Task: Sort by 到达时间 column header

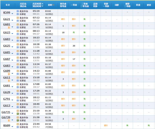Action: (37, 6)
